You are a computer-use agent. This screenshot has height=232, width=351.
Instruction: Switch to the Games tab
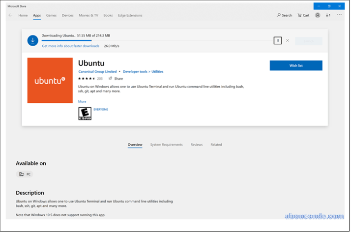pyautogui.click(x=51, y=15)
